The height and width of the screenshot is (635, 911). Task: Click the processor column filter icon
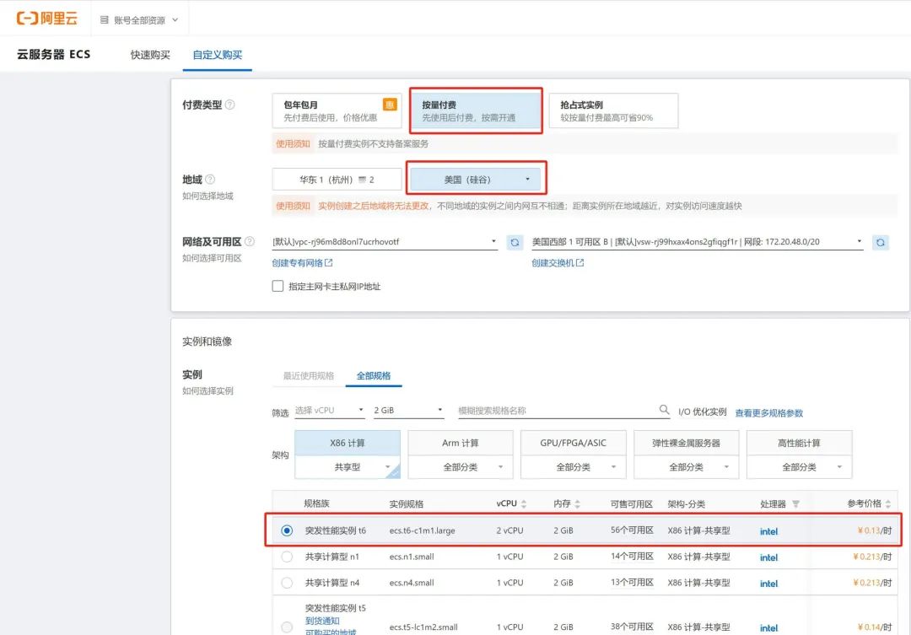pyautogui.click(x=795, y=503)
